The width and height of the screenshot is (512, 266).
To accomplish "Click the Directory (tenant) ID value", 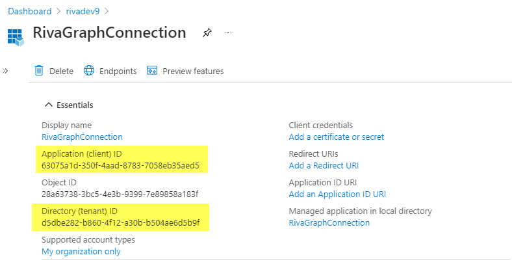I will click(x=120, y=222).
